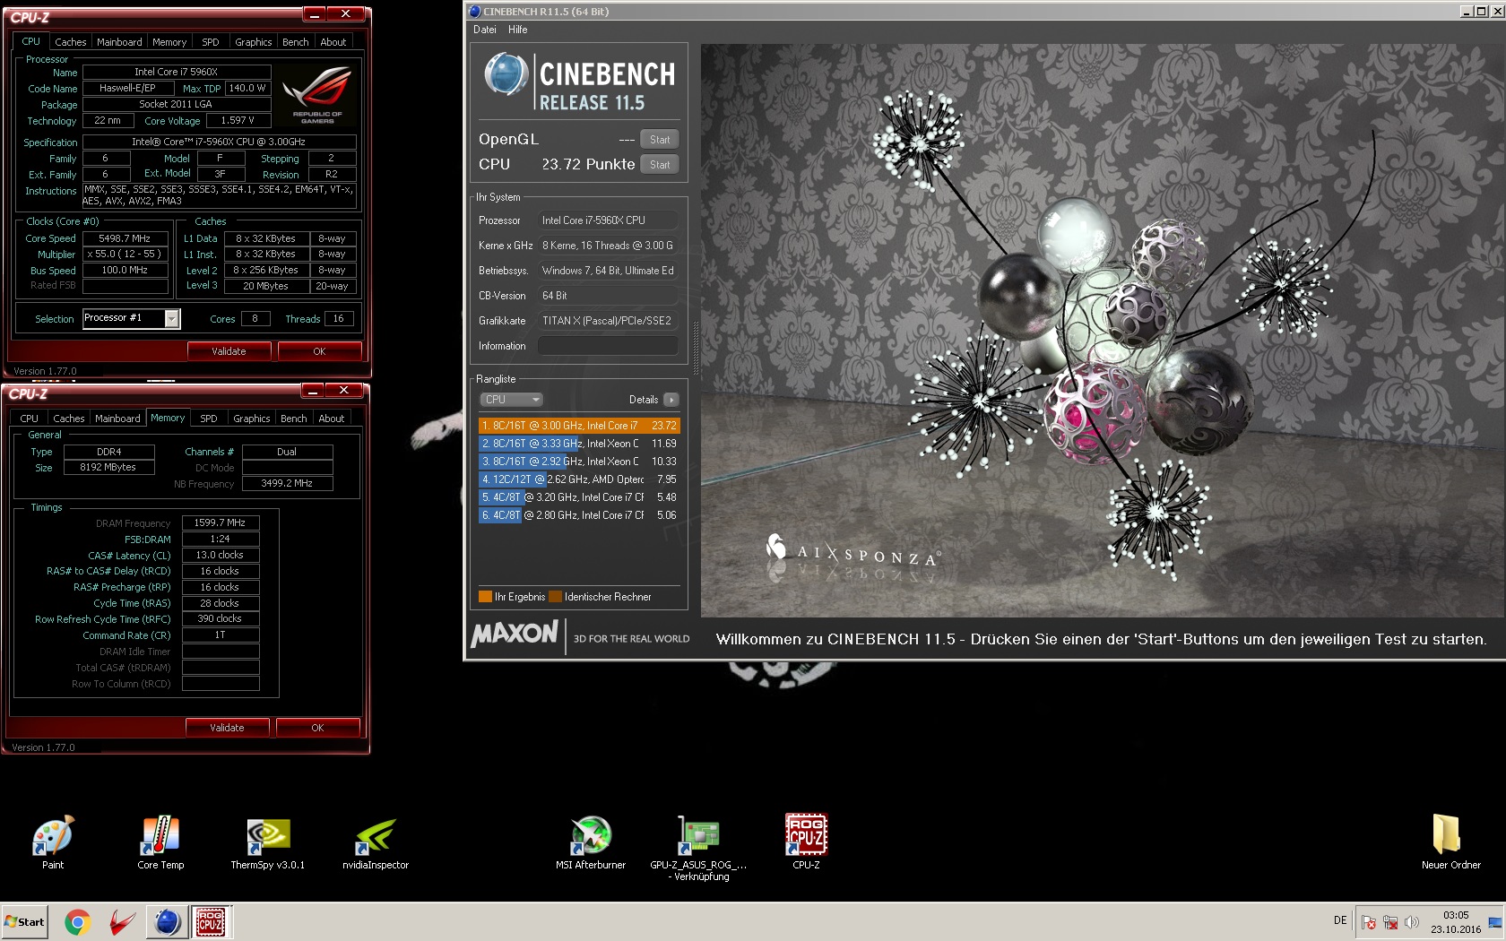Click the Core Speed value 5498.7 MHz
Image resolution: width=1506 pixels, height=941 pixels.
tap(125, 238)
